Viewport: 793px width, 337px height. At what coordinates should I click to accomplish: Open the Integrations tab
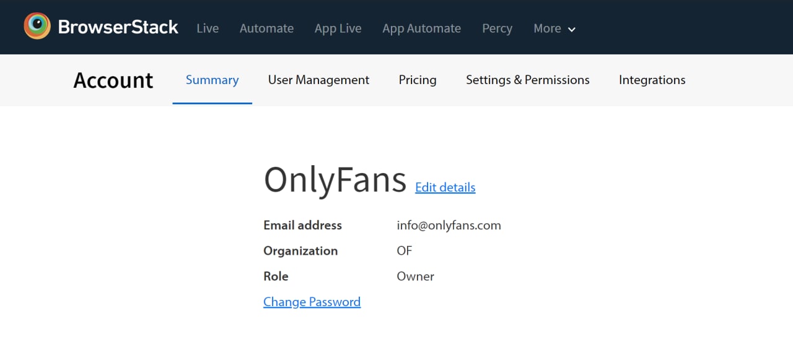(652, 80)
